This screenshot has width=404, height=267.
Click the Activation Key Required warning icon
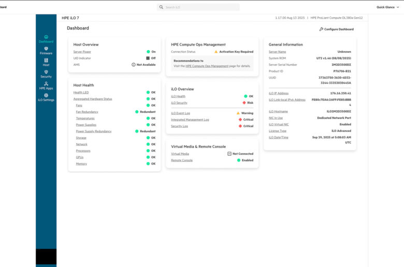pyautogui.click(x=217, y=52)
